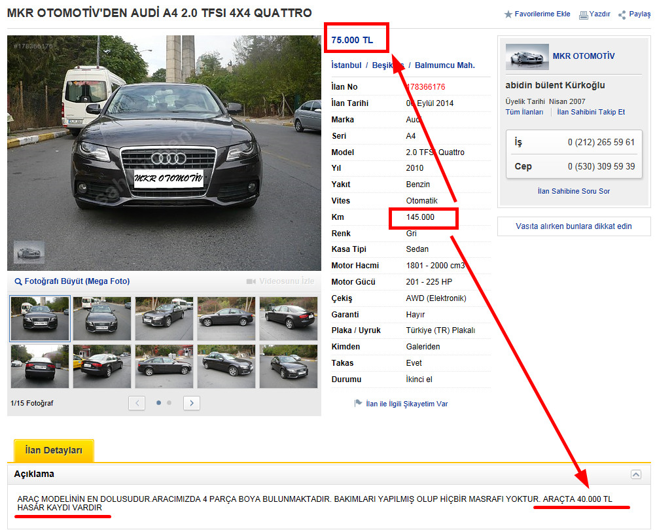Click the 75.000 TL price
655x530 pixels.
pos(352,40)
